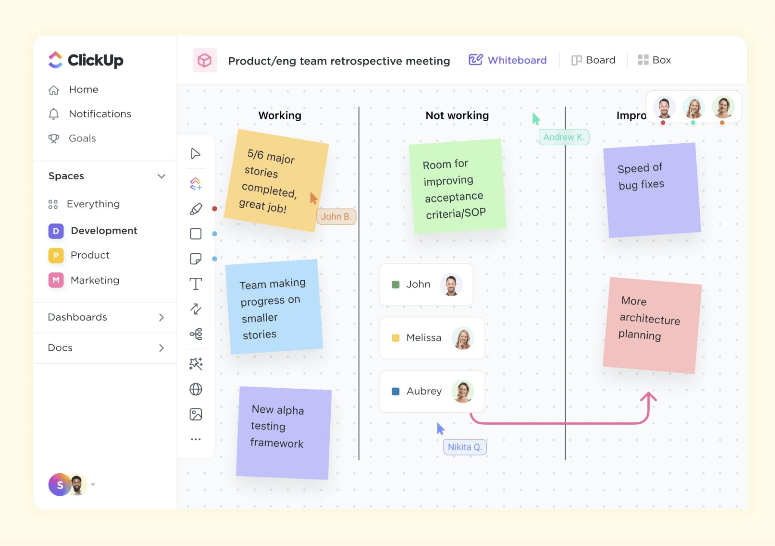Select the Text tool

(196, 284)
